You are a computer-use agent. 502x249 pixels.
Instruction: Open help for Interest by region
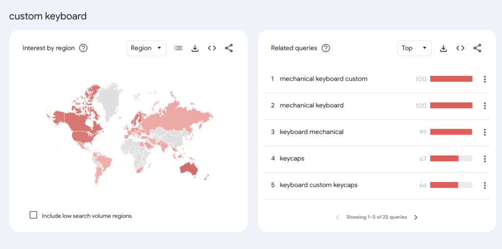pos(83,48)
